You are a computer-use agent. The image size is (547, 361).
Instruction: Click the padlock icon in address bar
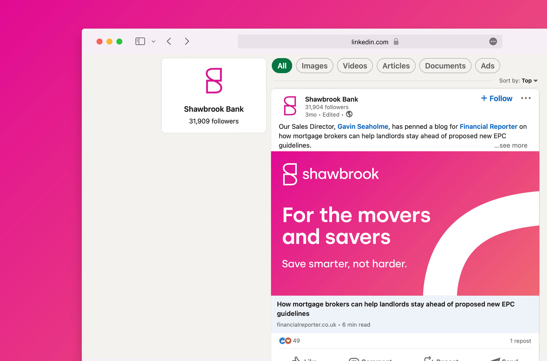pyautogui.click(x=396, y=42)
